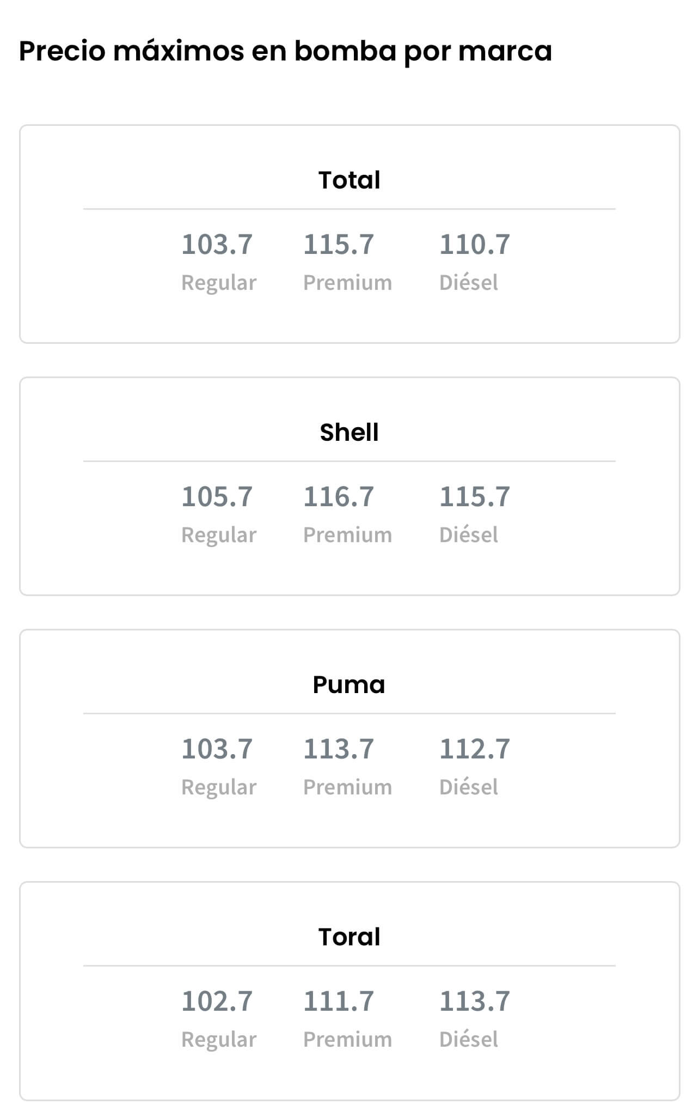This screenshot has width=699, height=1111.
Task: Click the Regular label in the Puma card
Action: 219,787
